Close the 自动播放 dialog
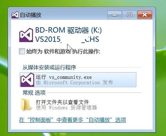The height and width of the screenshot is (136, 166). tap(145, 15)
